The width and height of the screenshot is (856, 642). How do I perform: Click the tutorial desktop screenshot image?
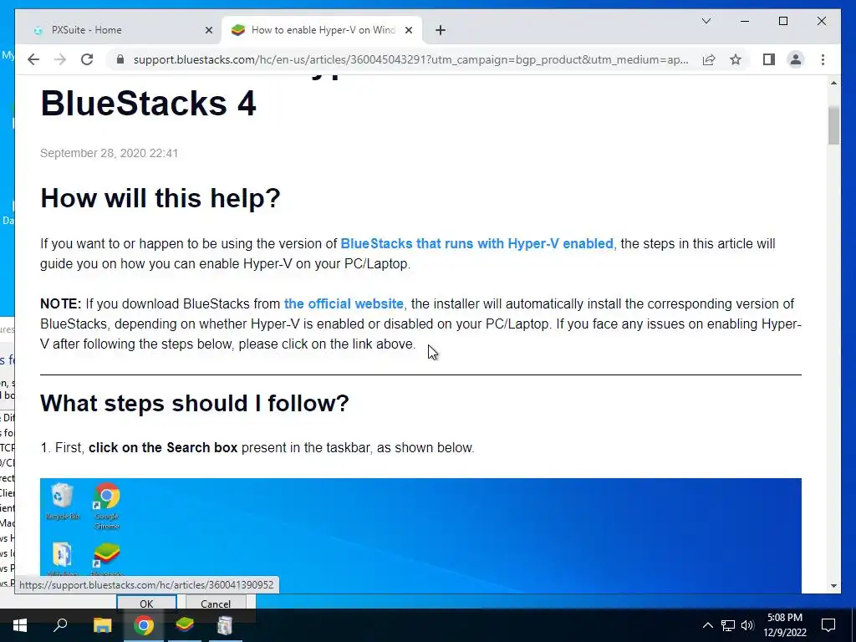click(x=420, y=536)
